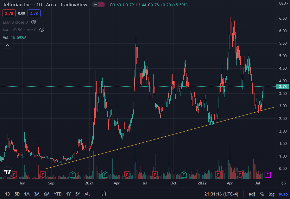This screenshot has height=199, width=290.
Task: Click the EMA 8 close 0 legend label
Action: 15,22
